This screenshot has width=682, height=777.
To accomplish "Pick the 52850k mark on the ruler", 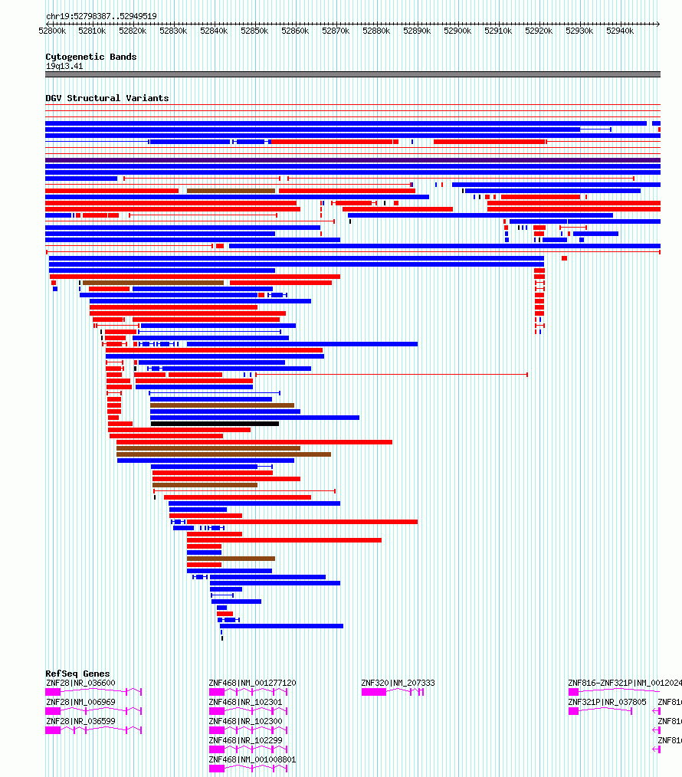I will tap(254, 31).
